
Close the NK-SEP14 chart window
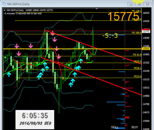(148, 4)
